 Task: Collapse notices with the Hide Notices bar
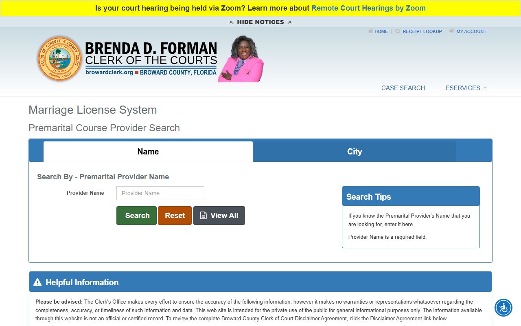260,22
